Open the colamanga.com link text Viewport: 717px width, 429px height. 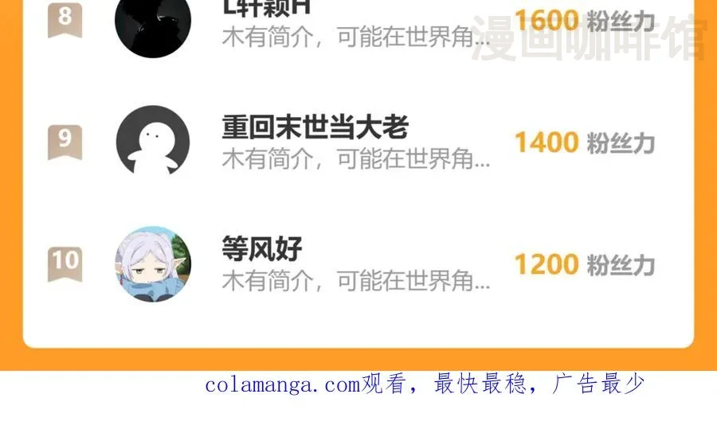pyautogui.click(x=283, y=384)
